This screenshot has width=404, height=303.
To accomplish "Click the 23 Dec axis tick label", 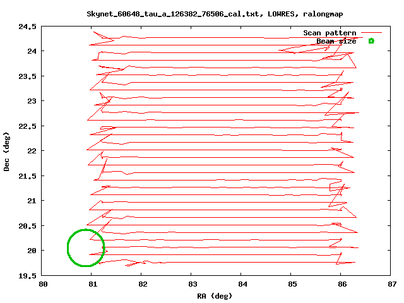I will pos(32,101).
